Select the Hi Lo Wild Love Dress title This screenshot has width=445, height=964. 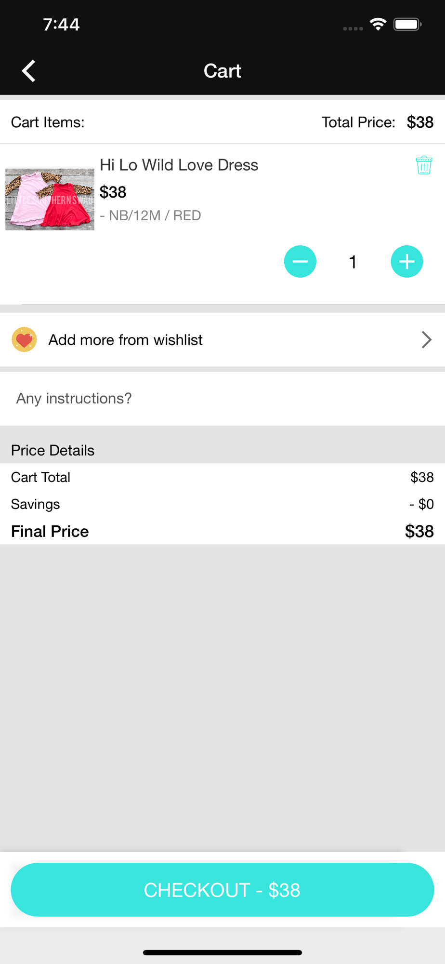point(179,165)
